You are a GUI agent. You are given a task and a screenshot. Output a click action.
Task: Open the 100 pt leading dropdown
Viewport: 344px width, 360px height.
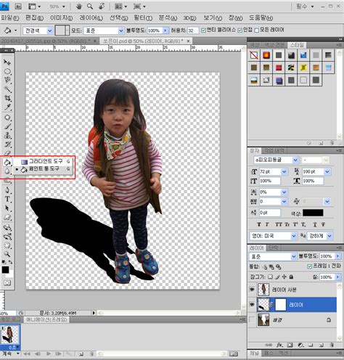click(327, 171)
